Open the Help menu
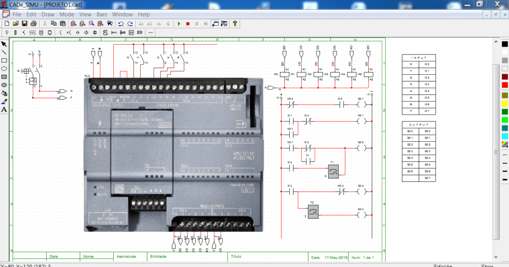This screenshot has height=267, width=509. tap(144, 14)
